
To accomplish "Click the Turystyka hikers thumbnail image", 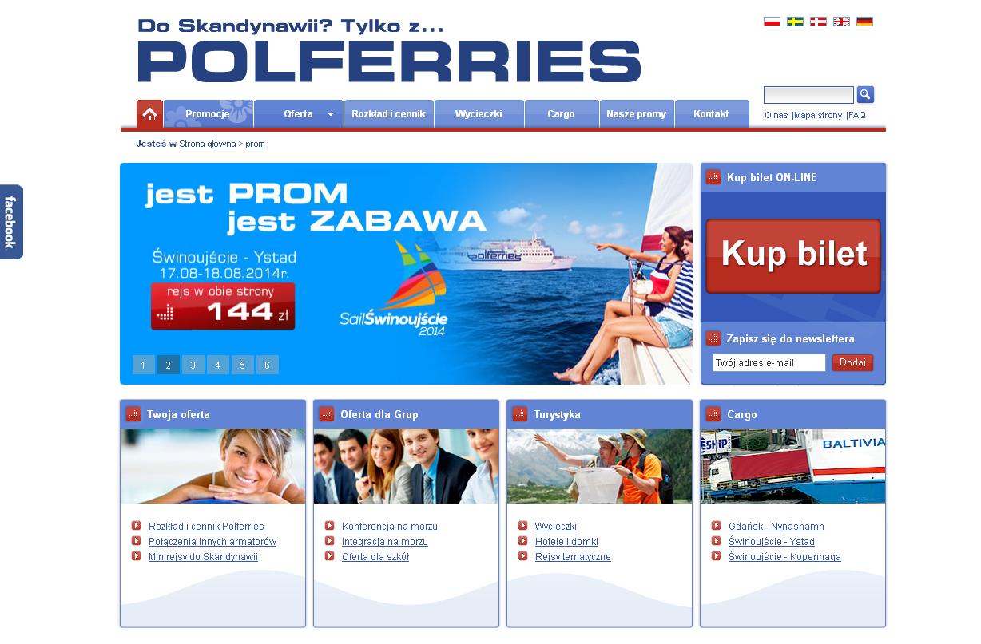I will pos(599,466).
